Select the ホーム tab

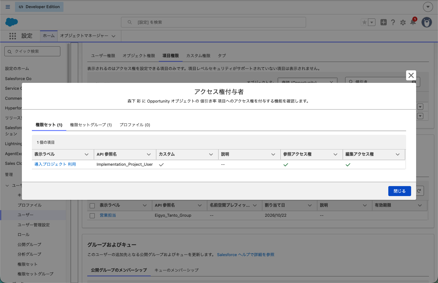tap(49, 36)
